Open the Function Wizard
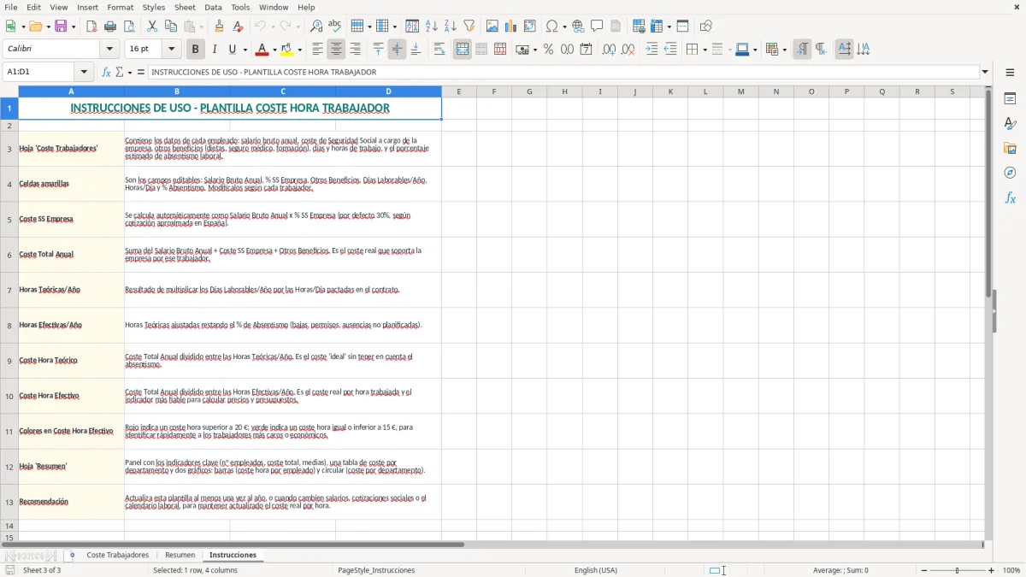Screen dimensions: 1026x577 coord(106,72)
